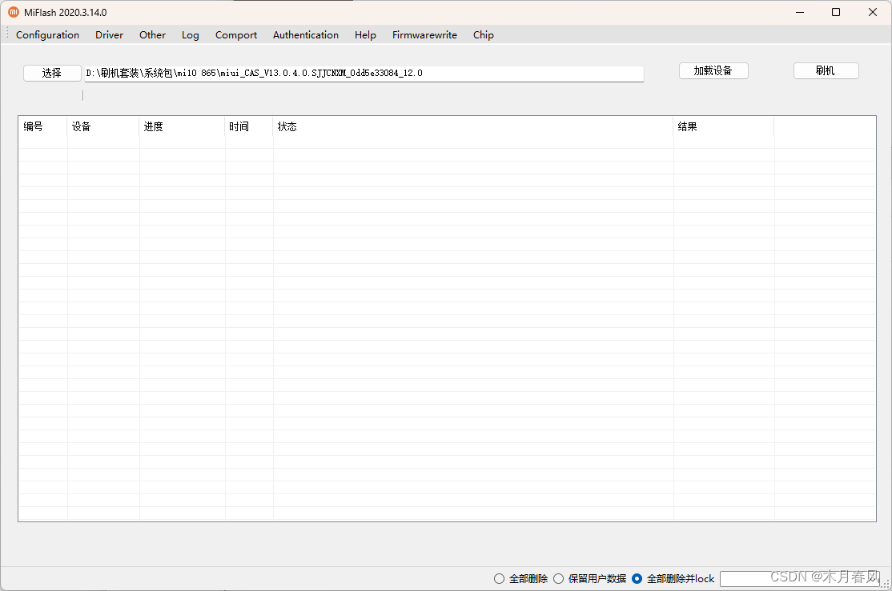This screenshot has height=591, width=892.
Task: Maximize the MiFlash window
Action: coord(836,12)
